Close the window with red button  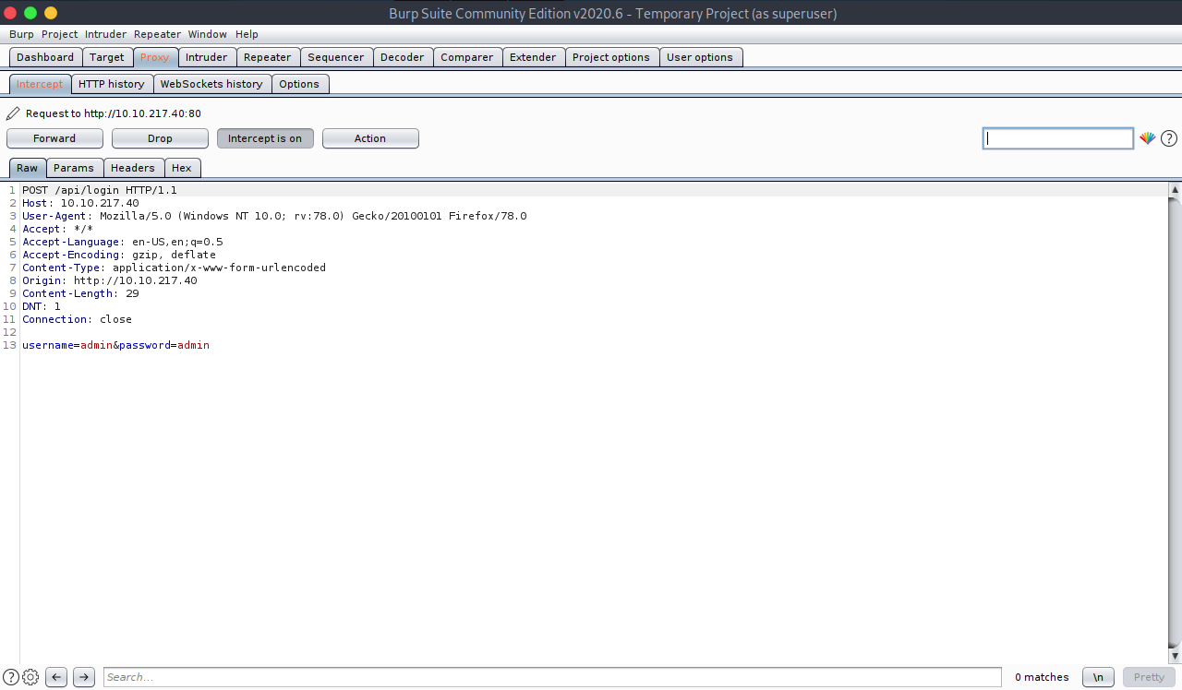pyautogui.click(x=11, y=13)
